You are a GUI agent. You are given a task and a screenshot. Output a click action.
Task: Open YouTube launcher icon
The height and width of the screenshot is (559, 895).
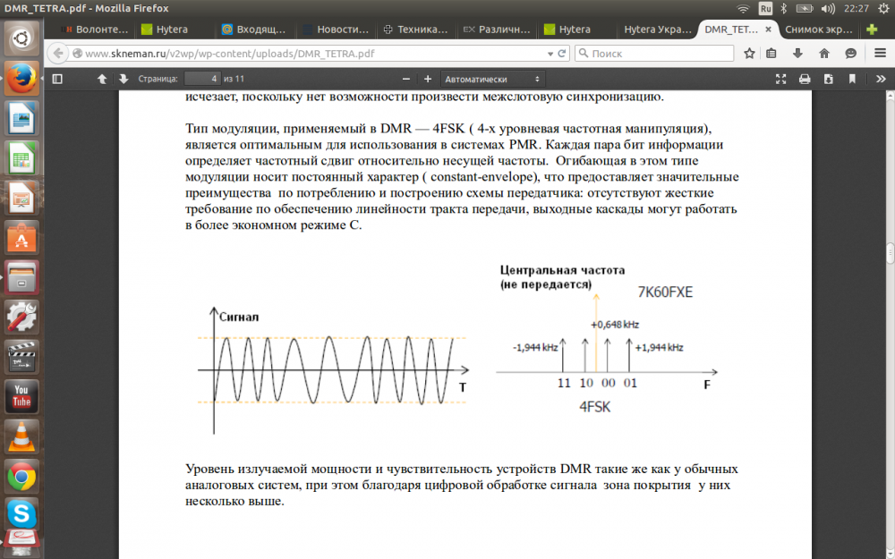21,397
